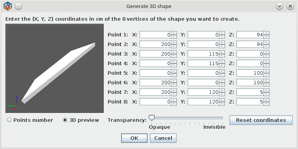This screenshot has width=298, height=149.
Task: Select the Points number radio button
Action: point(9,120)
